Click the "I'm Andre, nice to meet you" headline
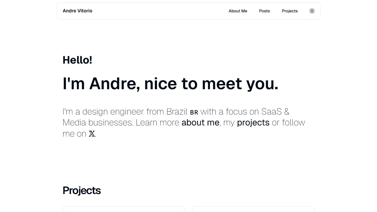 click(170, 84)
